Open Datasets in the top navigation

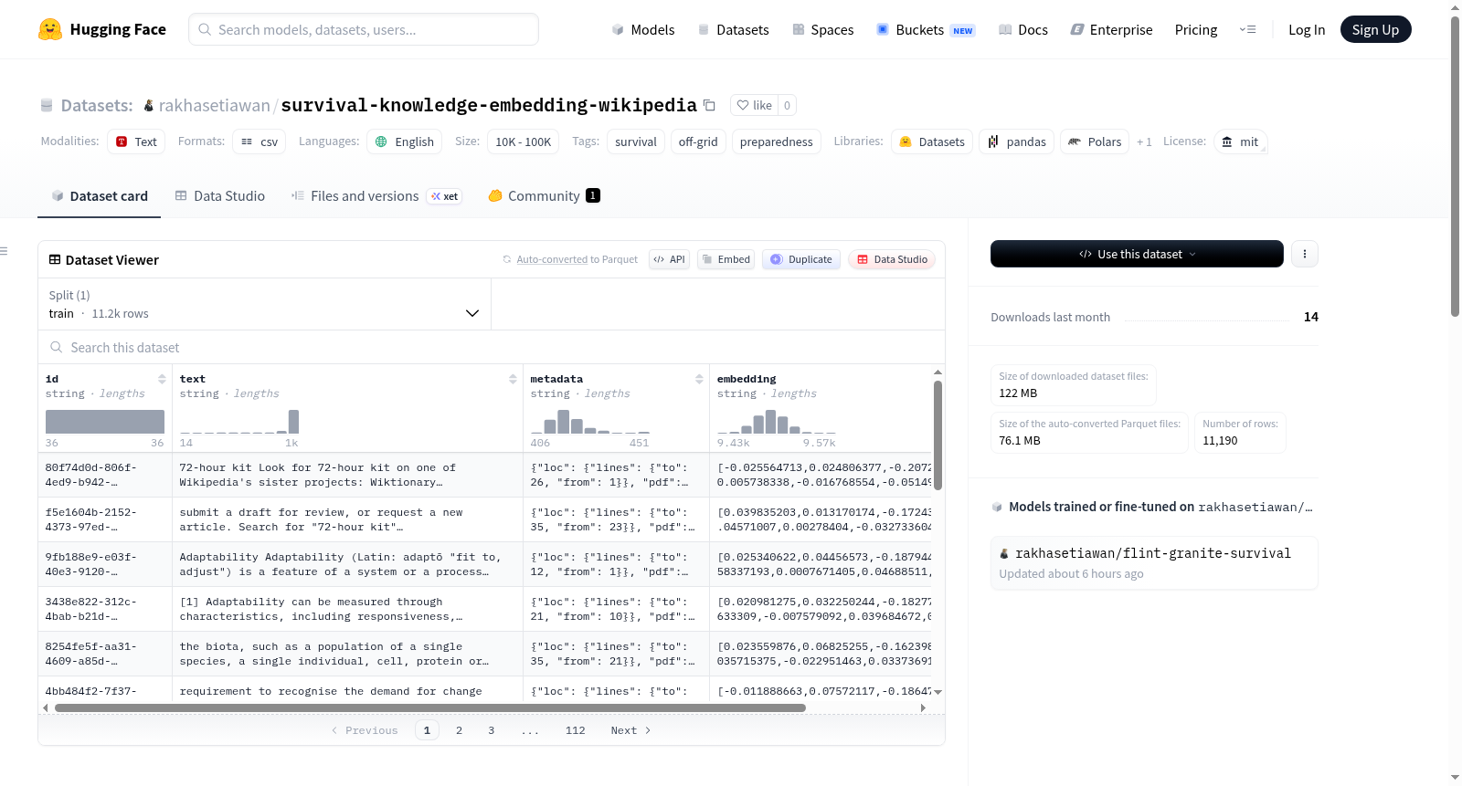[733, 29]
